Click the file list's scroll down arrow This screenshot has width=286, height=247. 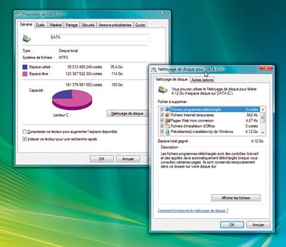262,132
